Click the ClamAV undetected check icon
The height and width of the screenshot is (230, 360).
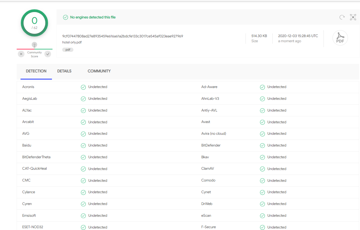pos(262,169)
